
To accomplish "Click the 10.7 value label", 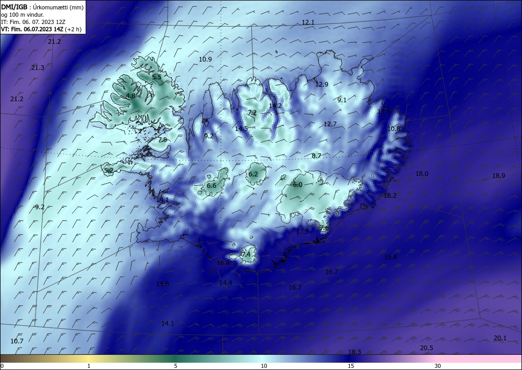I will tap(17, 341).
